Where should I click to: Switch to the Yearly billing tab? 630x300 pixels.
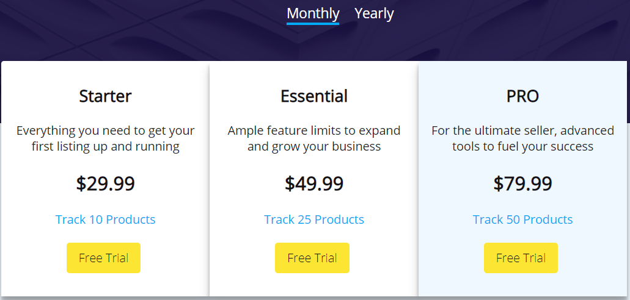click(374, 13)
